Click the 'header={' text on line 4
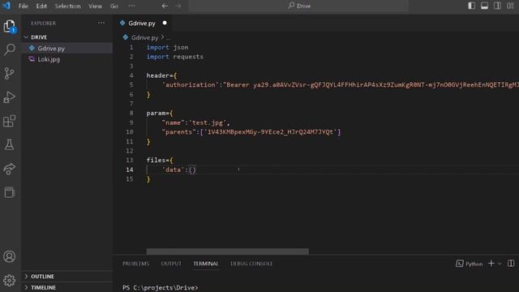The height and width of the screenshot is (292, 519). coord(161,75)
